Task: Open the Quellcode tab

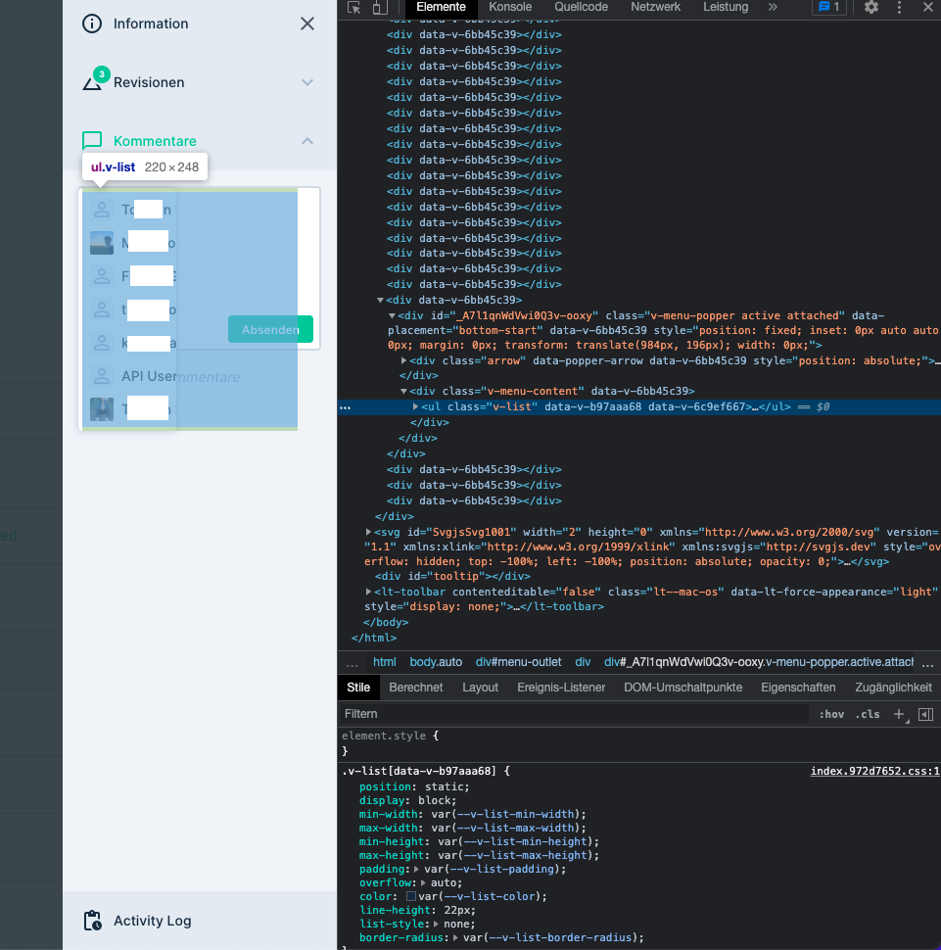Action: coord(581,7)
